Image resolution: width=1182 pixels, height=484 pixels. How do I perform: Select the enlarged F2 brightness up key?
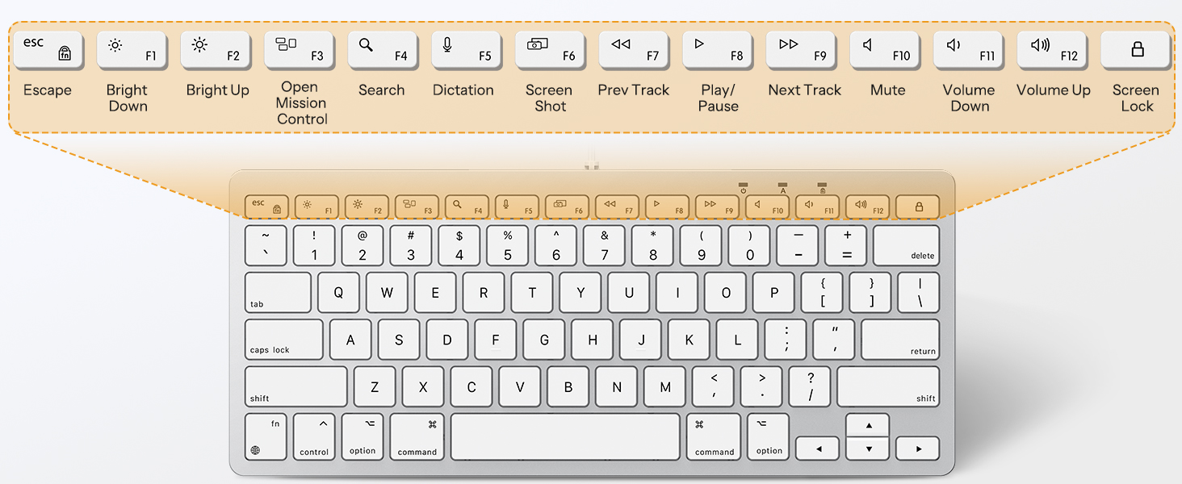tap(215, 50)
